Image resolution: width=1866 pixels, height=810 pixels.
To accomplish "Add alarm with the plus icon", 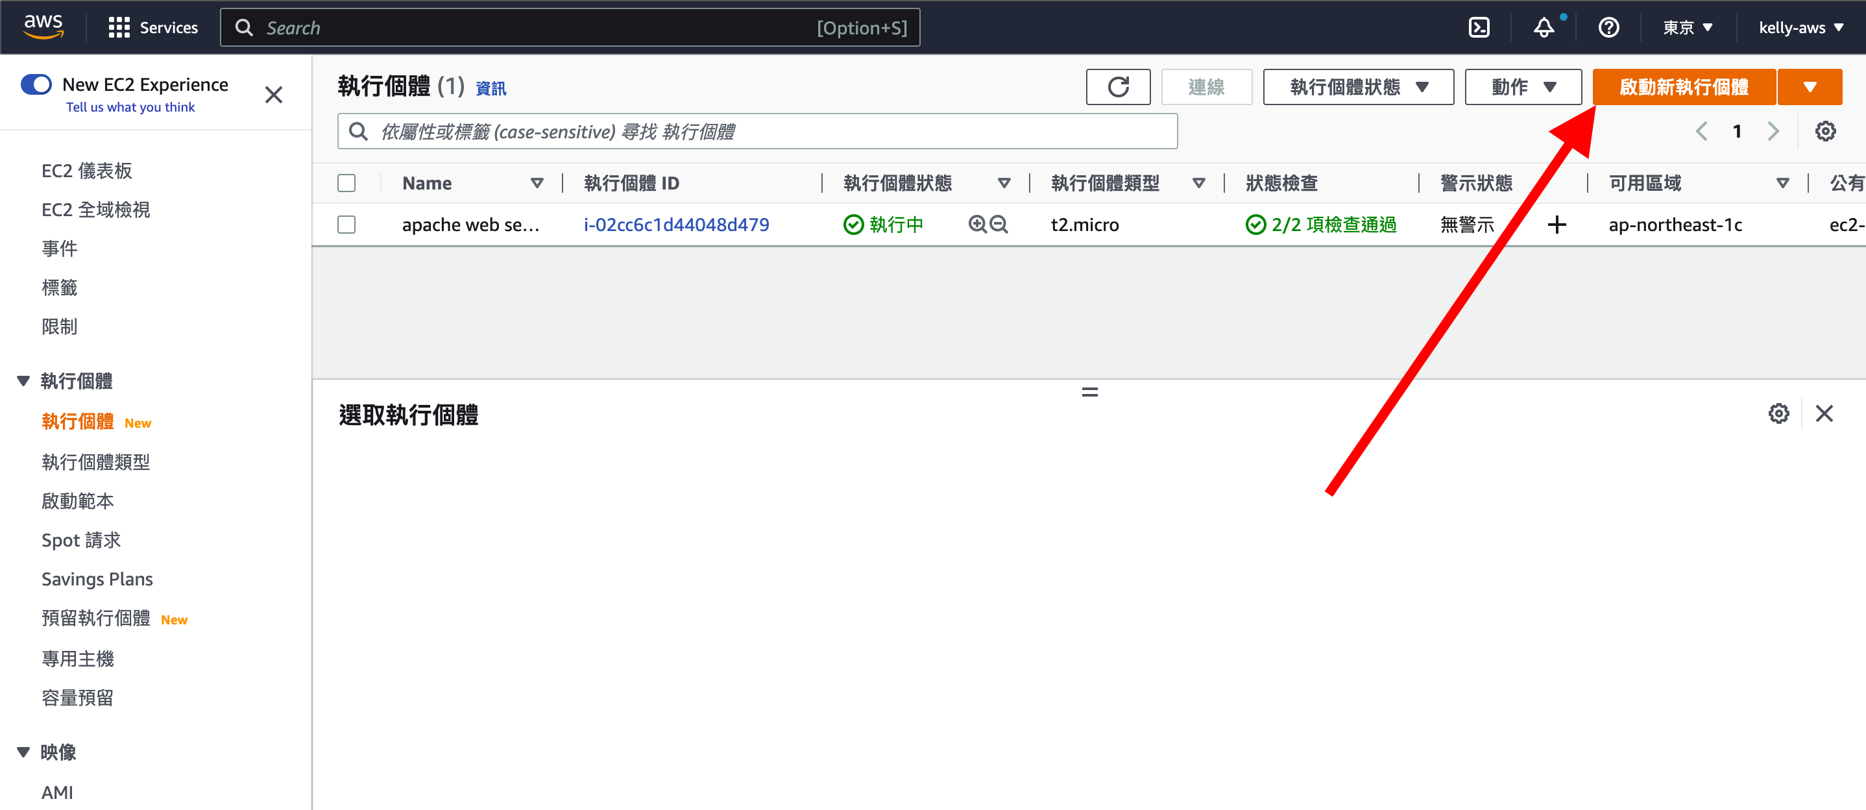I will click(x=1557, y=225).
